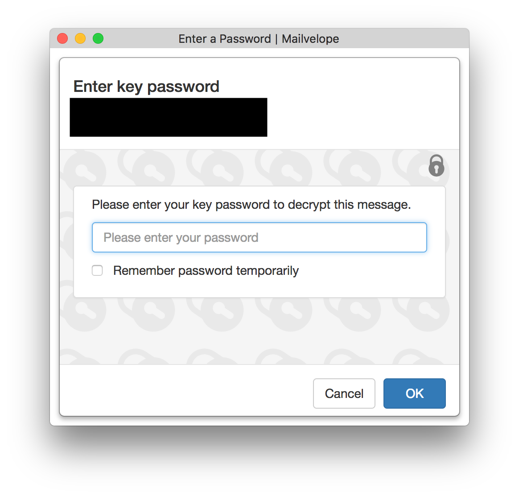
Task: Click the Enter a Password Mailvelope title bar
Action: coord(259,39)
